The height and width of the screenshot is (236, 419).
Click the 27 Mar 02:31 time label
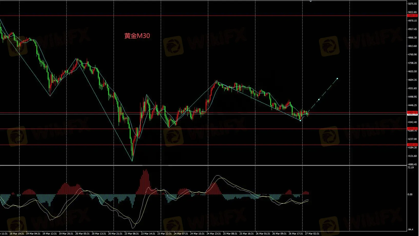click(x=312, y=234)
